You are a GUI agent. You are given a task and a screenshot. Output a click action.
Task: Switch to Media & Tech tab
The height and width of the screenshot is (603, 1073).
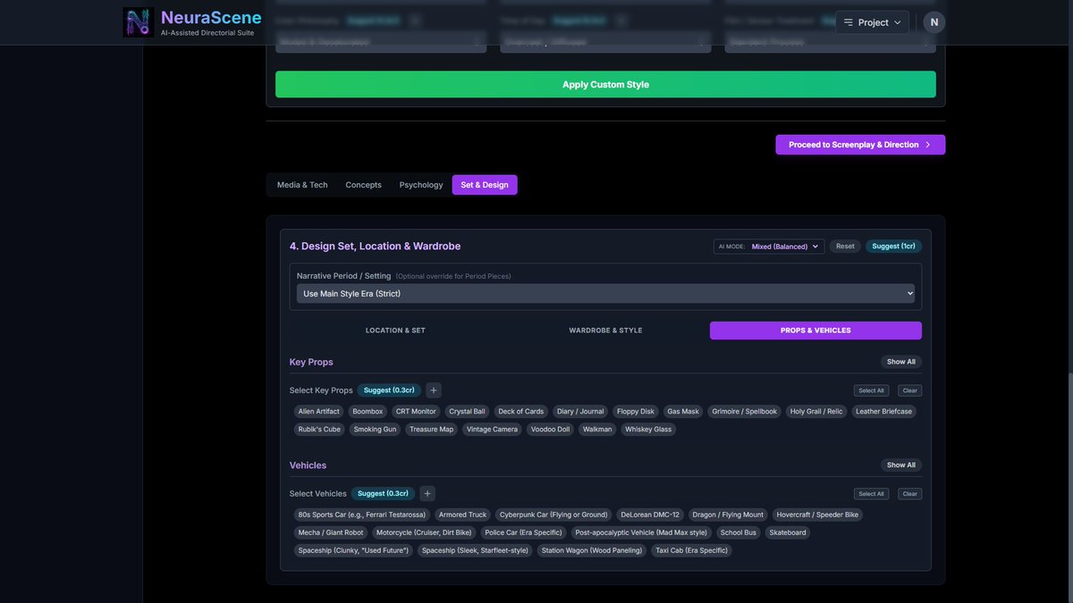coord(302,185)
